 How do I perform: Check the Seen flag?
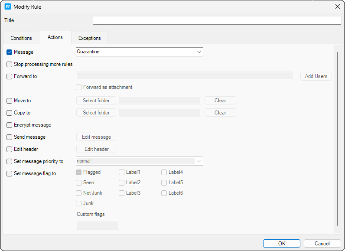(x=78, y=183)
